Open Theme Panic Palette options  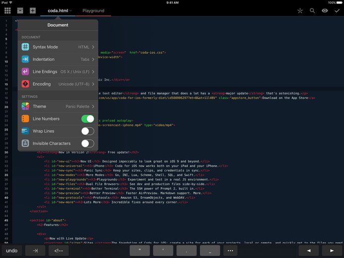pyautogui.click(x=58, y=106)
